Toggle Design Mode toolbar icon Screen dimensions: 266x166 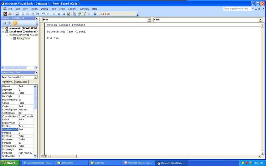tap(68, 14)
